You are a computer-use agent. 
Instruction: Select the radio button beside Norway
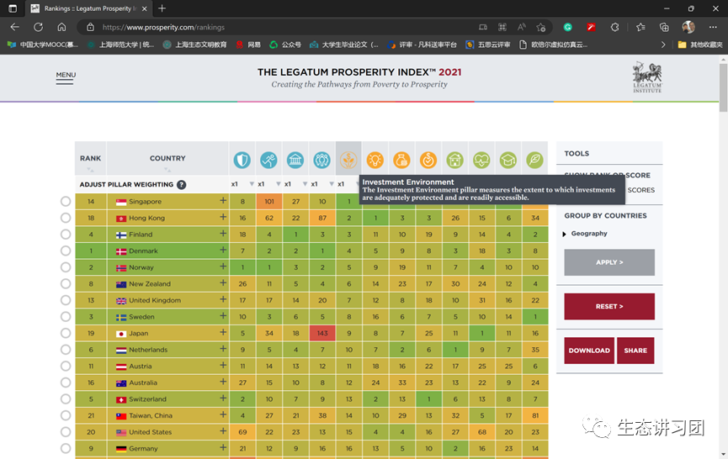pyautogui.click(x=66, y=267)
